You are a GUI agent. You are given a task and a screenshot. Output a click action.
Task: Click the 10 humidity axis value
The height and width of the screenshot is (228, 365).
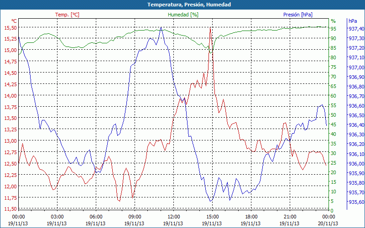[x=334, y=192]
